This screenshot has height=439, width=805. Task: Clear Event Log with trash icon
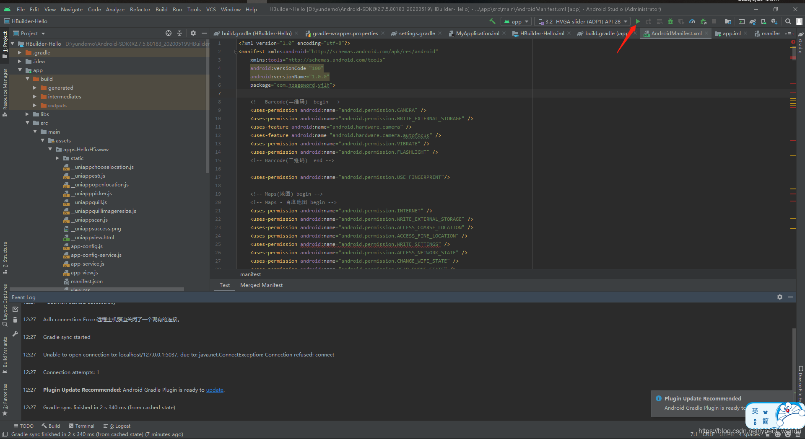(16, 320)
